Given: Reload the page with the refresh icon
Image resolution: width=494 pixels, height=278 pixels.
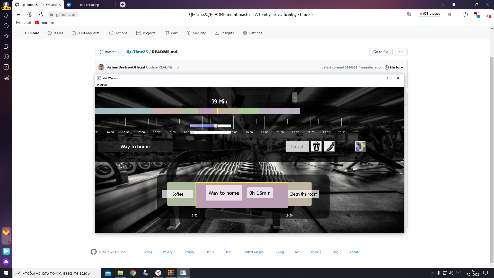Looking at the screenshot, I should click(x=41, y=14).
